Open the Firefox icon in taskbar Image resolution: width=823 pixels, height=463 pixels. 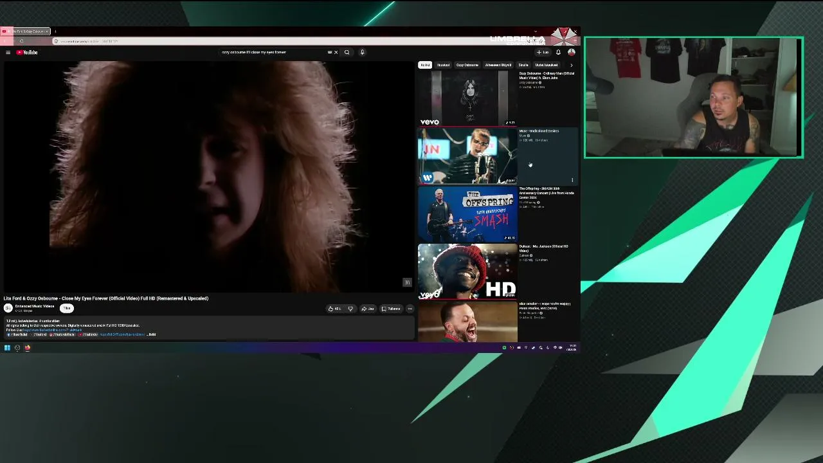click(28, 348)
